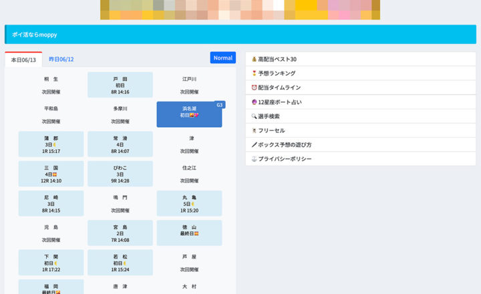Image resolution: width=481 pixels, height=294 pixels.
Task: Click the magnifier icon beside 選手検索
Action: pyautogui.click(x=254, y=116)
